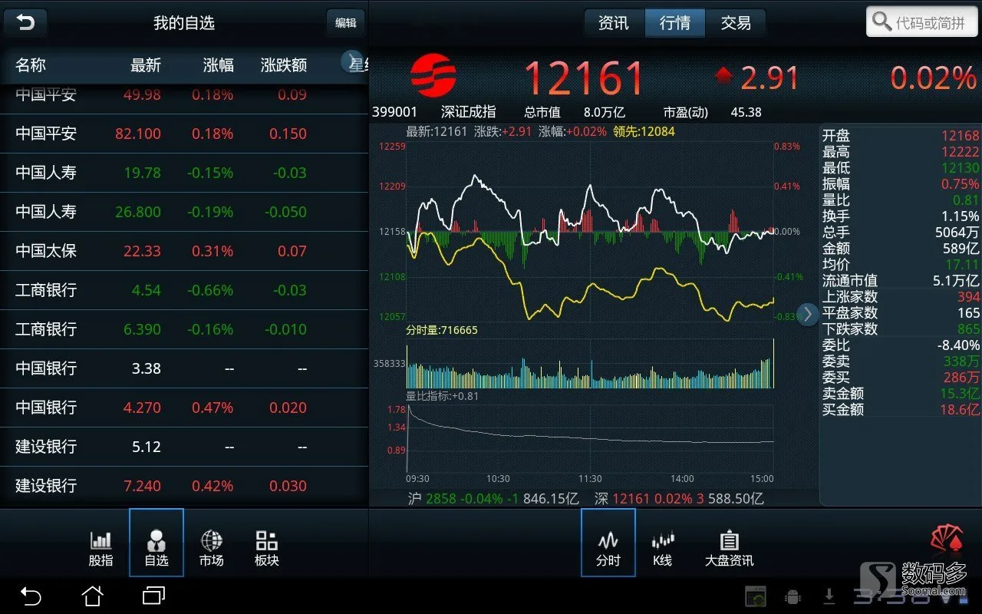
Task: Switch to the 行情 tab
Action: pyautogui.click(x=675, y=23)
